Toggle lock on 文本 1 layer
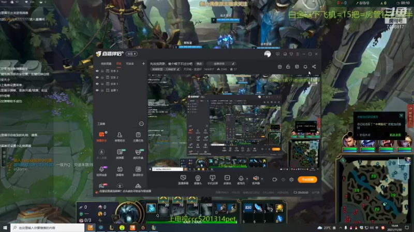The height and width of the screenshot is (232, 414). (x=102, y=84)
